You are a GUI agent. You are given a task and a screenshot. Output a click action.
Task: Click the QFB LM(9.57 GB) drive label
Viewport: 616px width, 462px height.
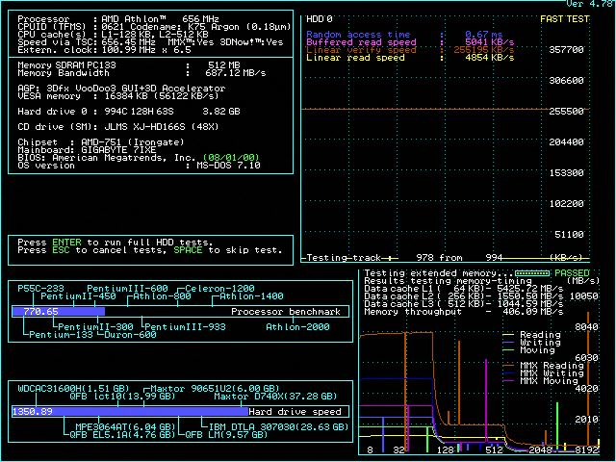226,435
